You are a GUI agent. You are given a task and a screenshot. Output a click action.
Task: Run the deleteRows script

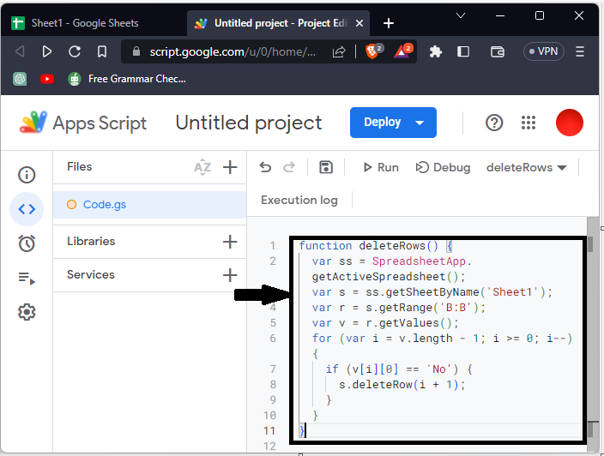click(380, 167)
